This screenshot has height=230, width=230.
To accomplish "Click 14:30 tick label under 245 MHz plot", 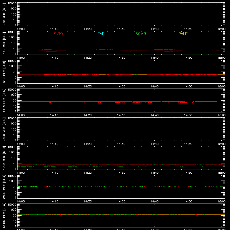I will pos(121,29).
